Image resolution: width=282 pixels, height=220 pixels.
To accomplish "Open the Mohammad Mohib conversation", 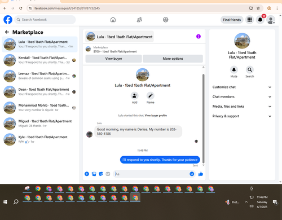I will 39,108.
